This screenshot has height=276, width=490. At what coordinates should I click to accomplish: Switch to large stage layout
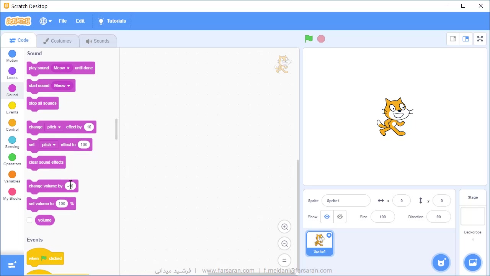(466, 39)
